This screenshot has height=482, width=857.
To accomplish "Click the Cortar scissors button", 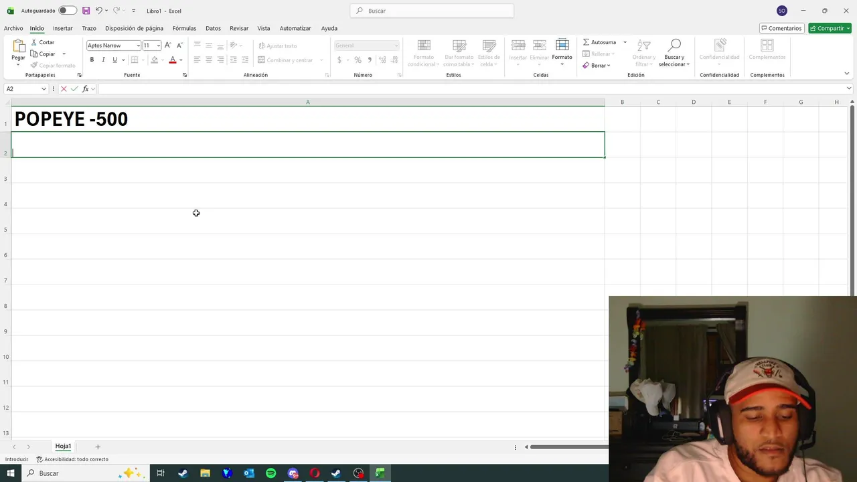I will pos(43,42).
